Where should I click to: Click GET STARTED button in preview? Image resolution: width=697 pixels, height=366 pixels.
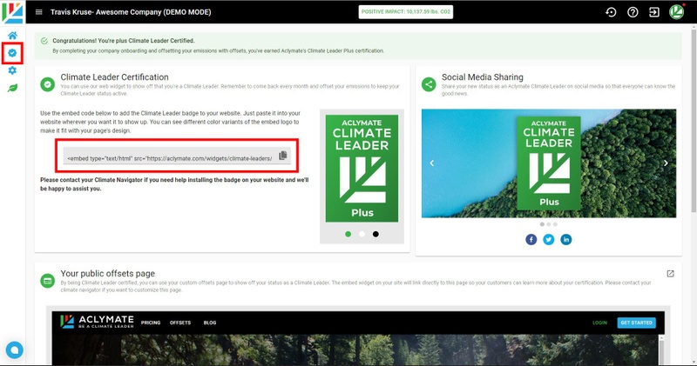click(637, 323)
